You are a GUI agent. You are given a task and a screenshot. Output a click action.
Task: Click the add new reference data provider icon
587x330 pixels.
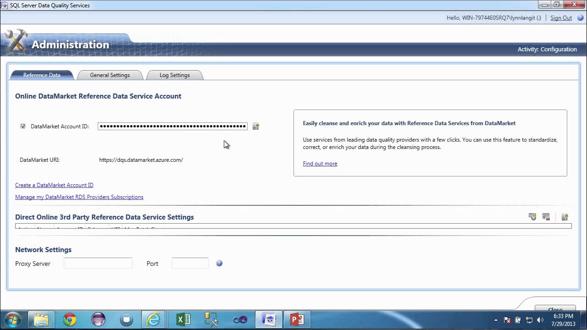click(x=532, y=217)
